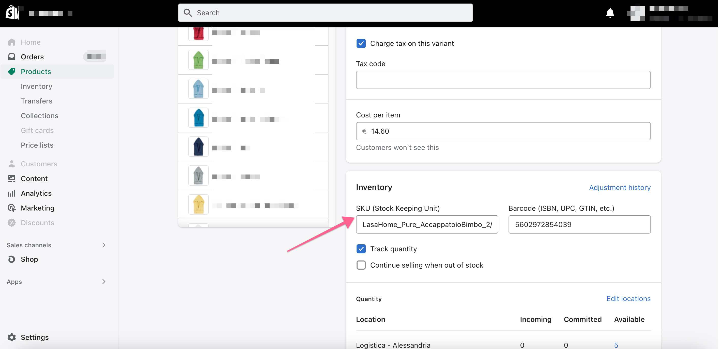The height and width of the screenshot is (349, 722).
Task: Open Customers section dropdown
Action: pos(39,164)
